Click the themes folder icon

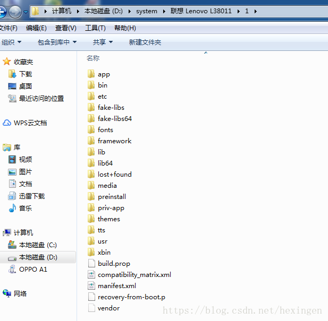pyautogui.click(x=91, y=219)
